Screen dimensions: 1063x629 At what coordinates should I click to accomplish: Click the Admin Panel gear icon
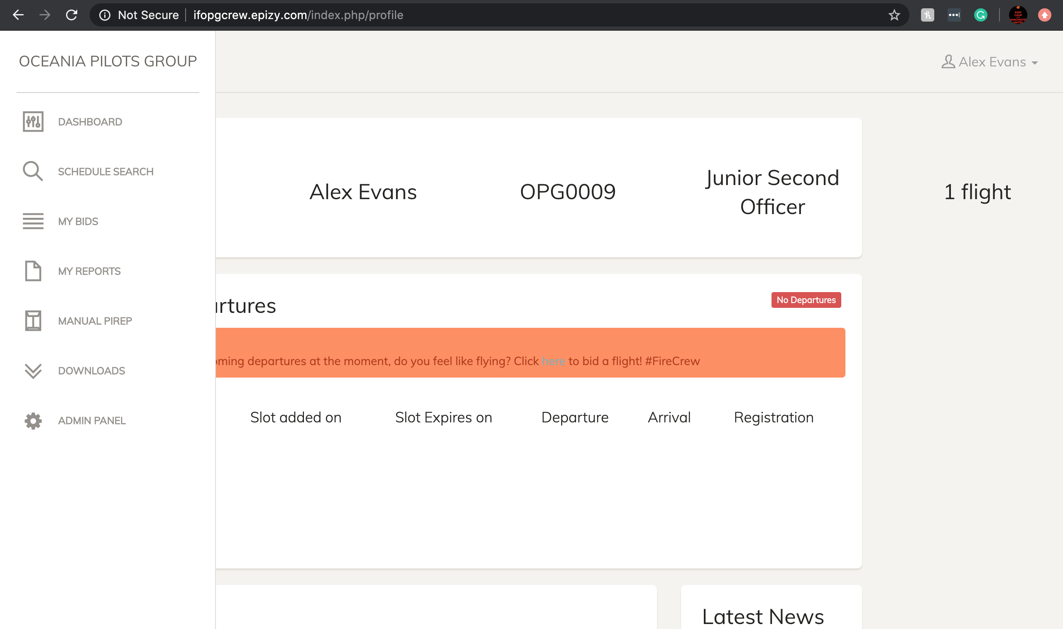coord(33,420)
